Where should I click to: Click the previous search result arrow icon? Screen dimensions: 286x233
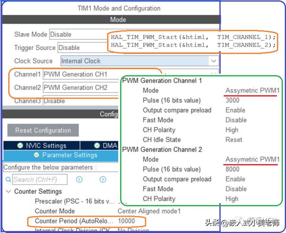[79, 180]
